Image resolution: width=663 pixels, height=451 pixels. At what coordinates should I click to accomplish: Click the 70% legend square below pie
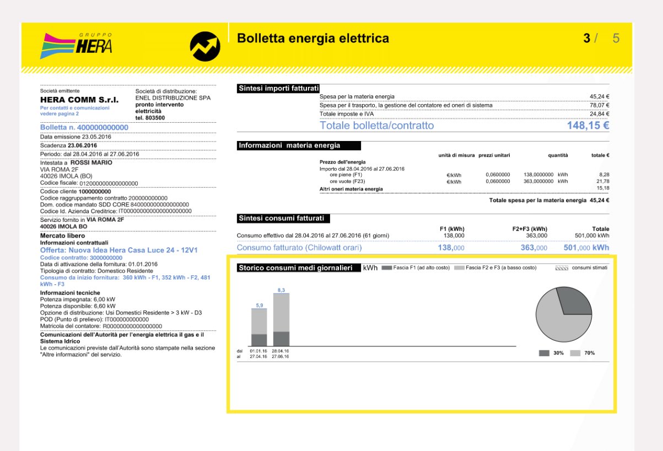point(575,353)
